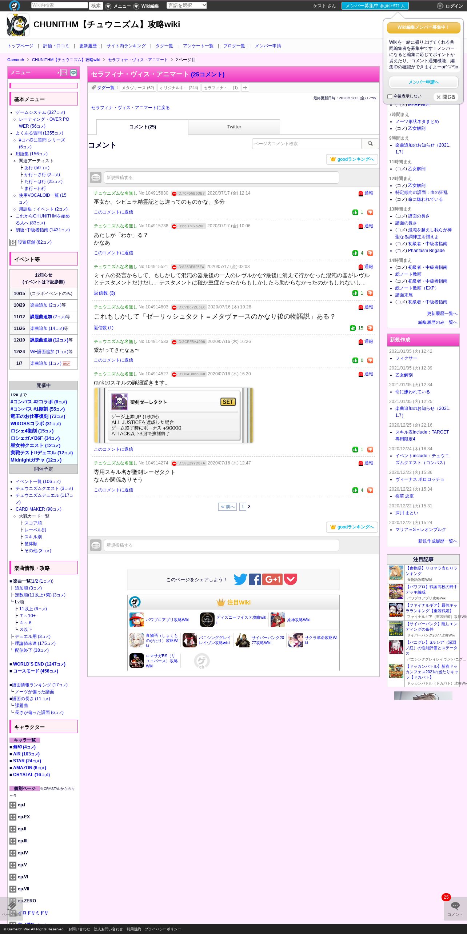Click the ページ編集 pencil icon
Image resolution: width=467 pixels, height=934 pixels.
[12, 906]
